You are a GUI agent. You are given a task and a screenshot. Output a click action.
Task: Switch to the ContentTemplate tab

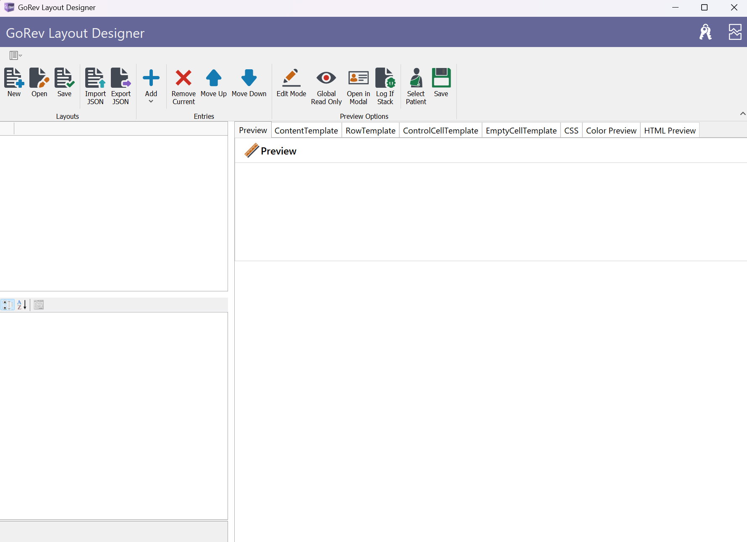[x=306, y=131]
